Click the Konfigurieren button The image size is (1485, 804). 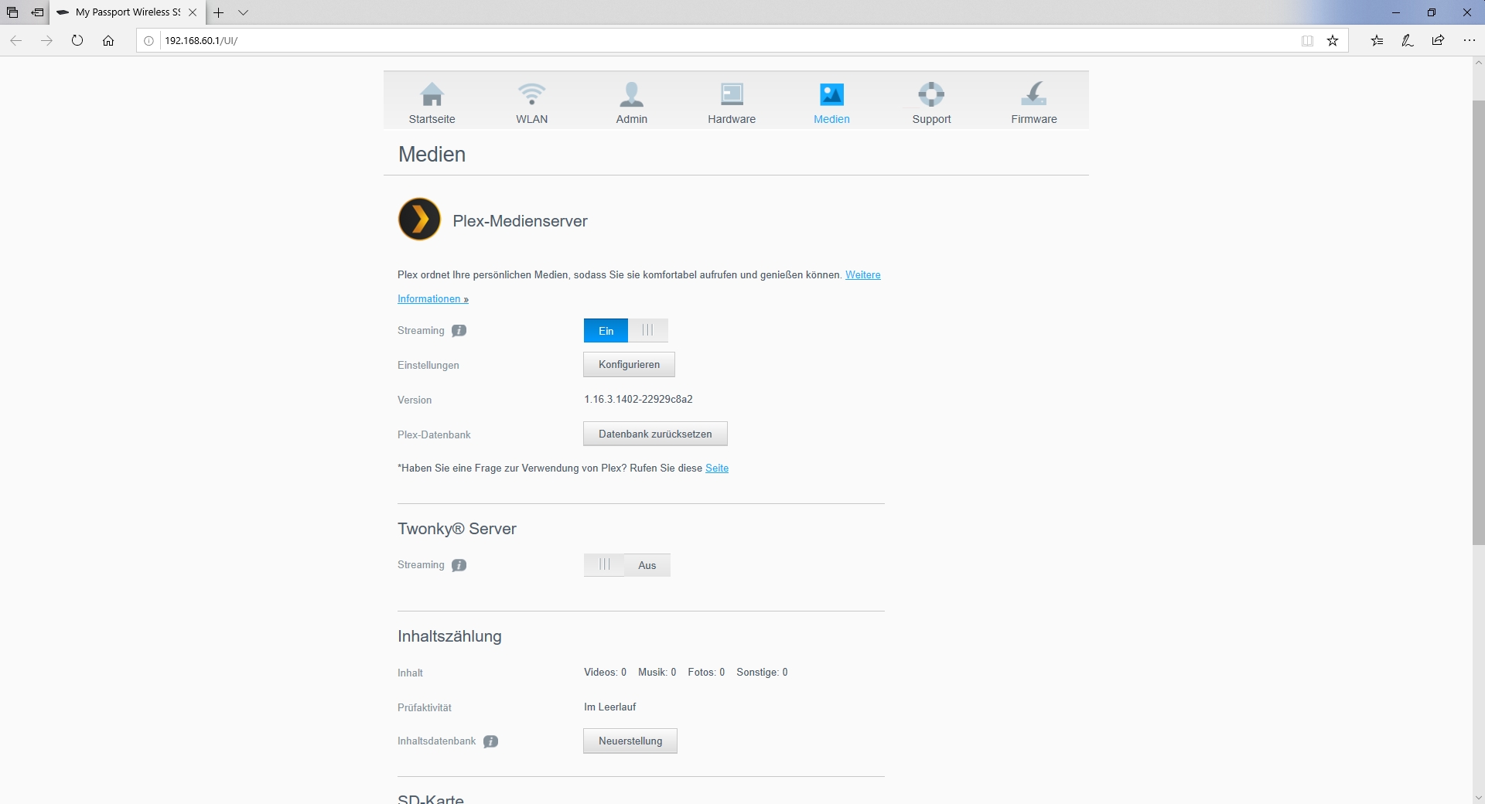click(629, 365)
